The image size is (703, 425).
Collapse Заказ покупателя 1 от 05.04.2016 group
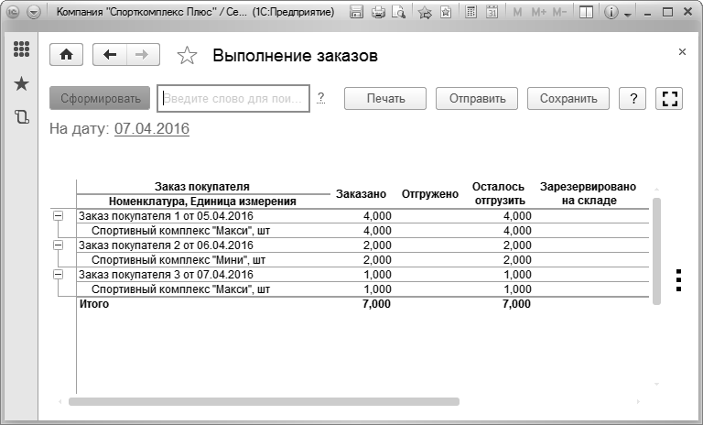58,216
